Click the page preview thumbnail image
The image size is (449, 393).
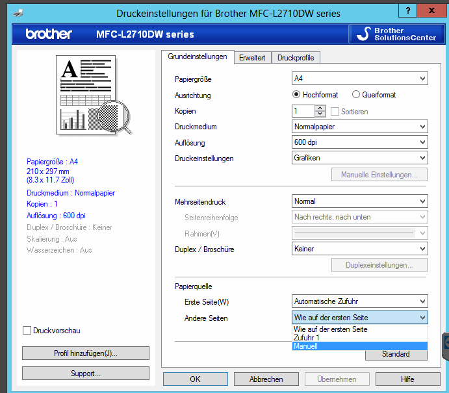tap(94, 95)
